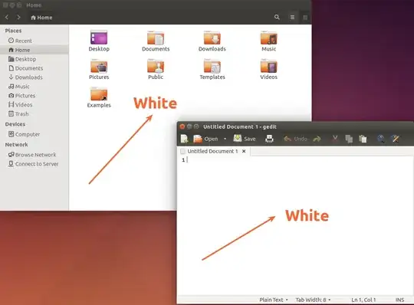Search files with Nautilus magnifier icon
This screenshot has height=305, width=414.
tap(277, 17)
